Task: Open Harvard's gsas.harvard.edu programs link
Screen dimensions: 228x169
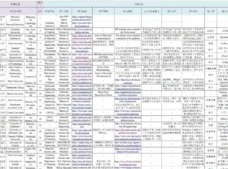Action: (82, 25)
